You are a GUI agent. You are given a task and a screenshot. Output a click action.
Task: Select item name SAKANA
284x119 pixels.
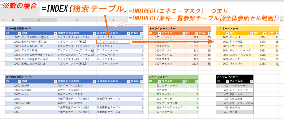coord(241,107)
